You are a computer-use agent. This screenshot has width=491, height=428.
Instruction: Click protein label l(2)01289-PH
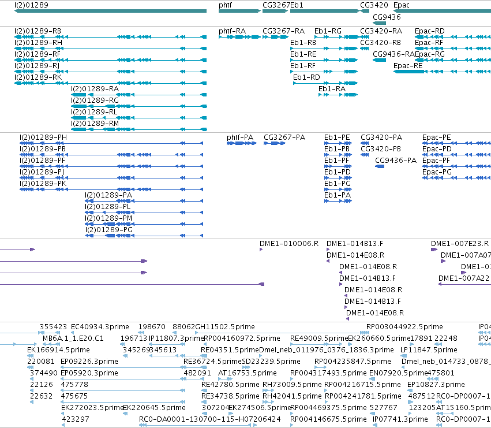click(x=43, y=137)
